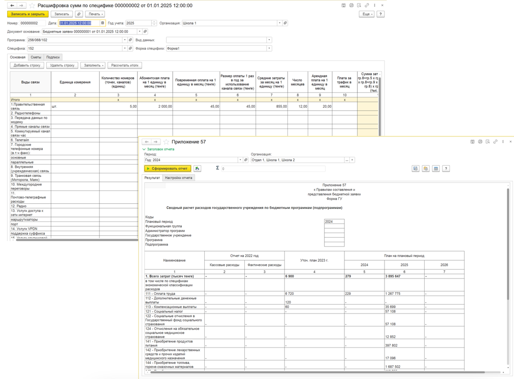Click the save report variant icon
The width and height of the screenshot is (514, 379).
(x=415, y=169)
